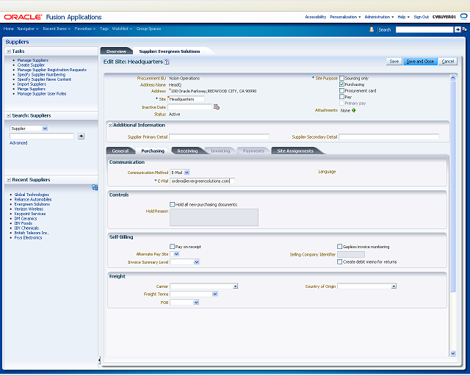Open the Recent Items menu

(57, 29)
